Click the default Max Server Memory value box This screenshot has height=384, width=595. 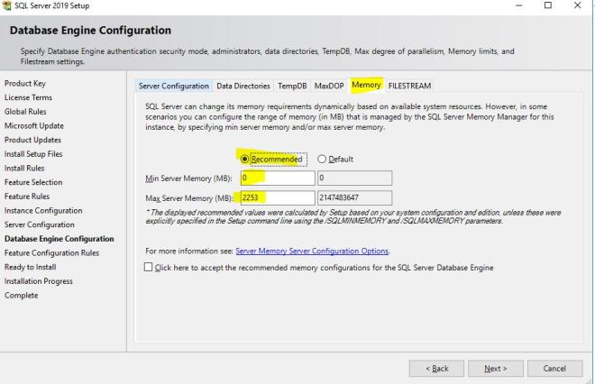(x=353, y=197)
